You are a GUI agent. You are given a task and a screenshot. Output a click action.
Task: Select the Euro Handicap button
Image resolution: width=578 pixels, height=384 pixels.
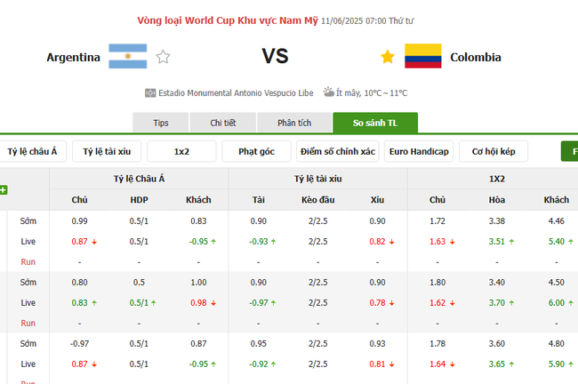(x=419, y=152)
